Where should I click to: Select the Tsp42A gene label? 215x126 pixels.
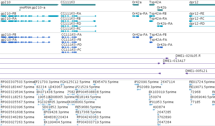point(155,2)
